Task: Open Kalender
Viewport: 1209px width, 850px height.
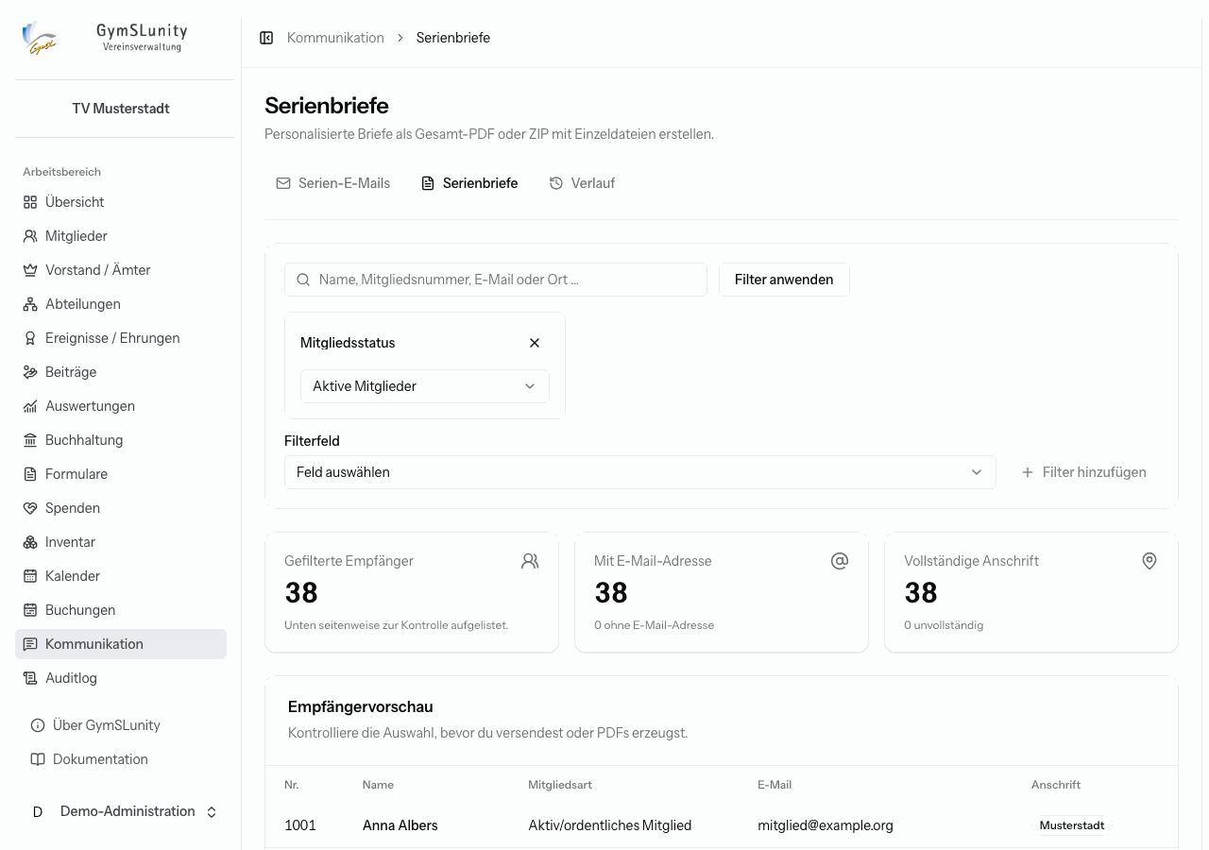Action: click(x=121, y=576)
